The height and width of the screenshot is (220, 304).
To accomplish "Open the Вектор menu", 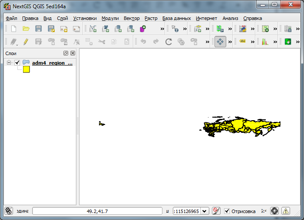I will [x=132, y=18].
